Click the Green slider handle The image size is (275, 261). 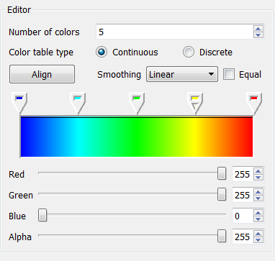click(222, 194)
